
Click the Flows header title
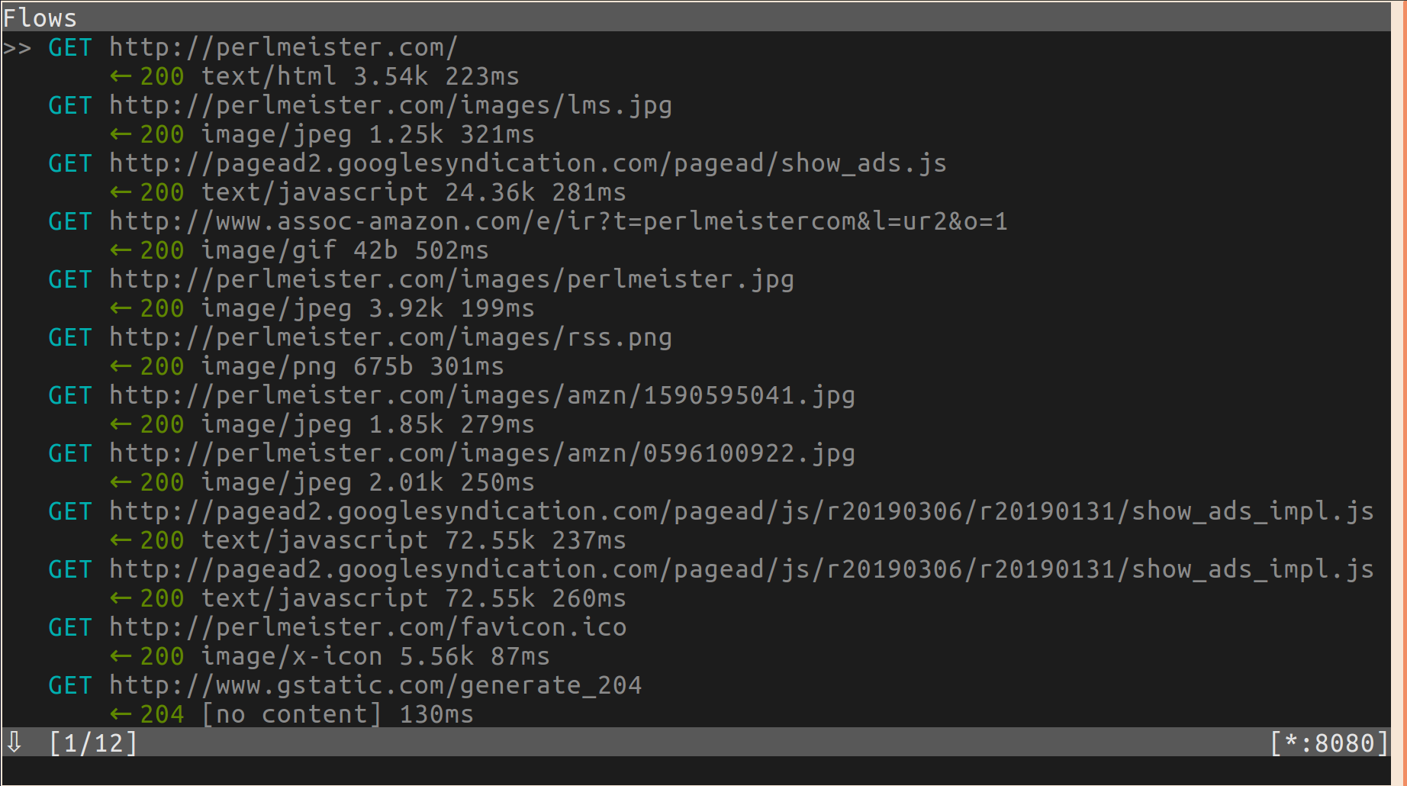pyautogui.click(x=40, y=18)
